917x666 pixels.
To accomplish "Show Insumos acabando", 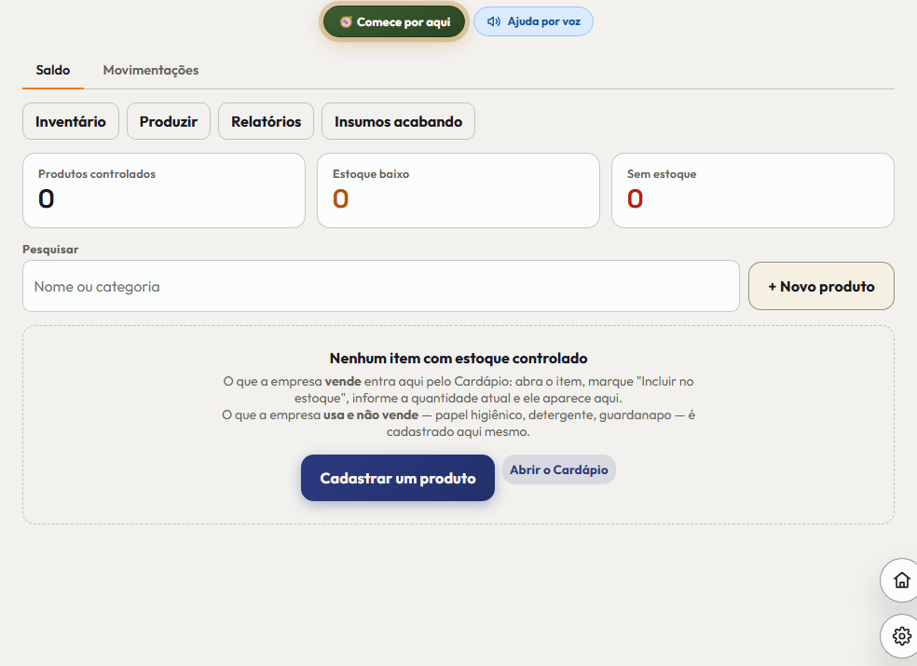I will tap(398, 122).
